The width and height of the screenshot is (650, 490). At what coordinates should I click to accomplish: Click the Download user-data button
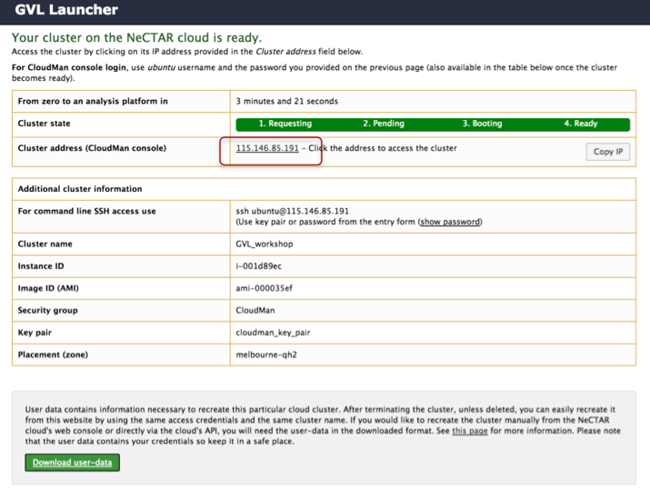click(x=72, y=462)
